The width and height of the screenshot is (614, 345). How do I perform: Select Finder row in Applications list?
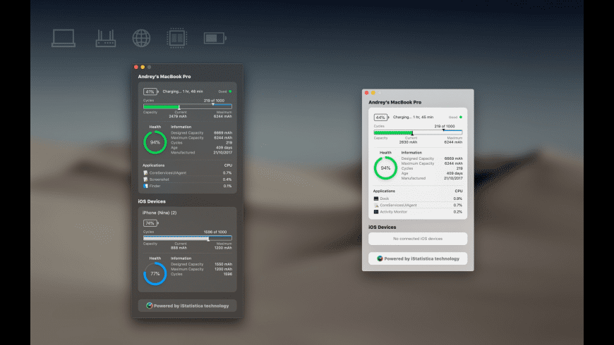click(x=187, y=186)
